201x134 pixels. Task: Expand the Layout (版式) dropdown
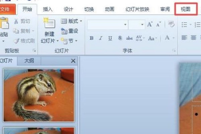pyautogui.click(x=71, y=21)
